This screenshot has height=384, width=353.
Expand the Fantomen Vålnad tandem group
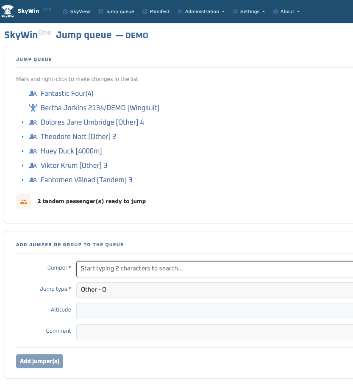click(x=22, y=180)
